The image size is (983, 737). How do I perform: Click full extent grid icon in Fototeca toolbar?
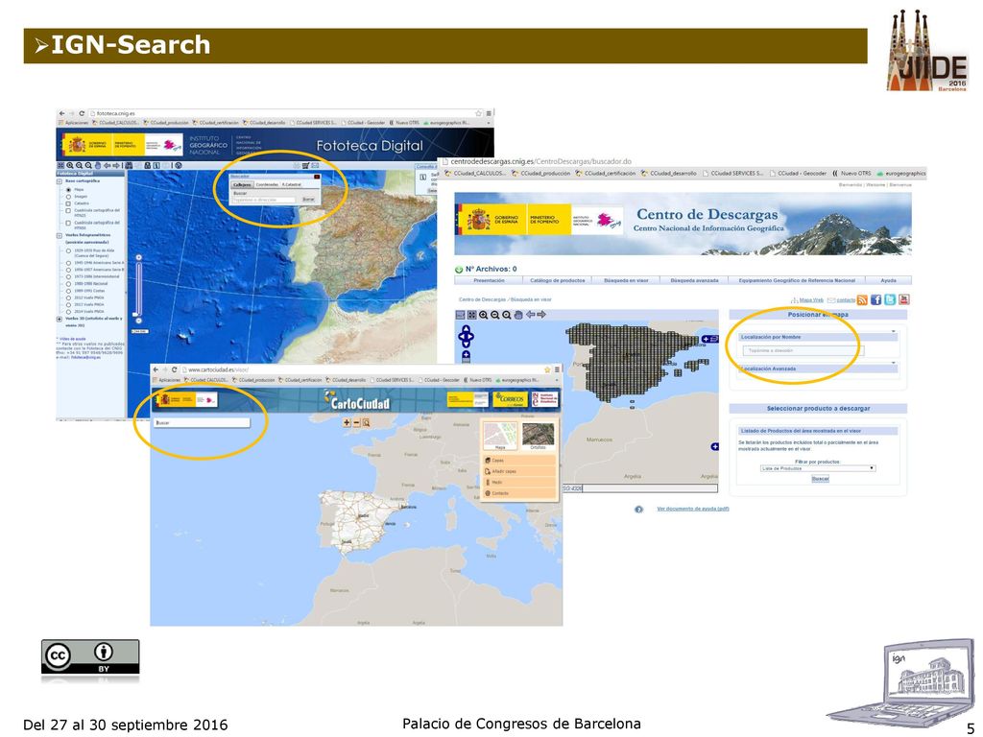60,165
